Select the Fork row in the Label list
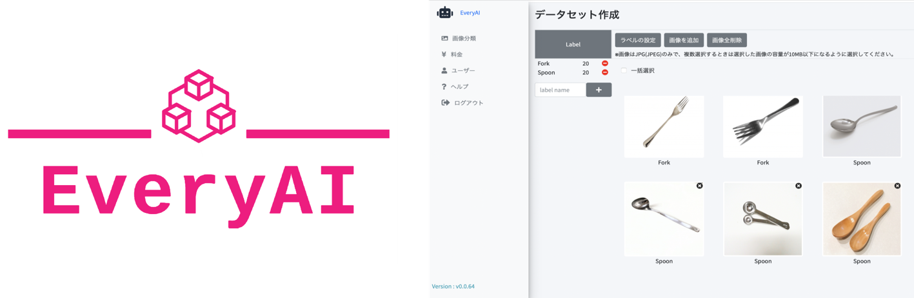The width and height of the screenshot is (914, 298). 573,63
